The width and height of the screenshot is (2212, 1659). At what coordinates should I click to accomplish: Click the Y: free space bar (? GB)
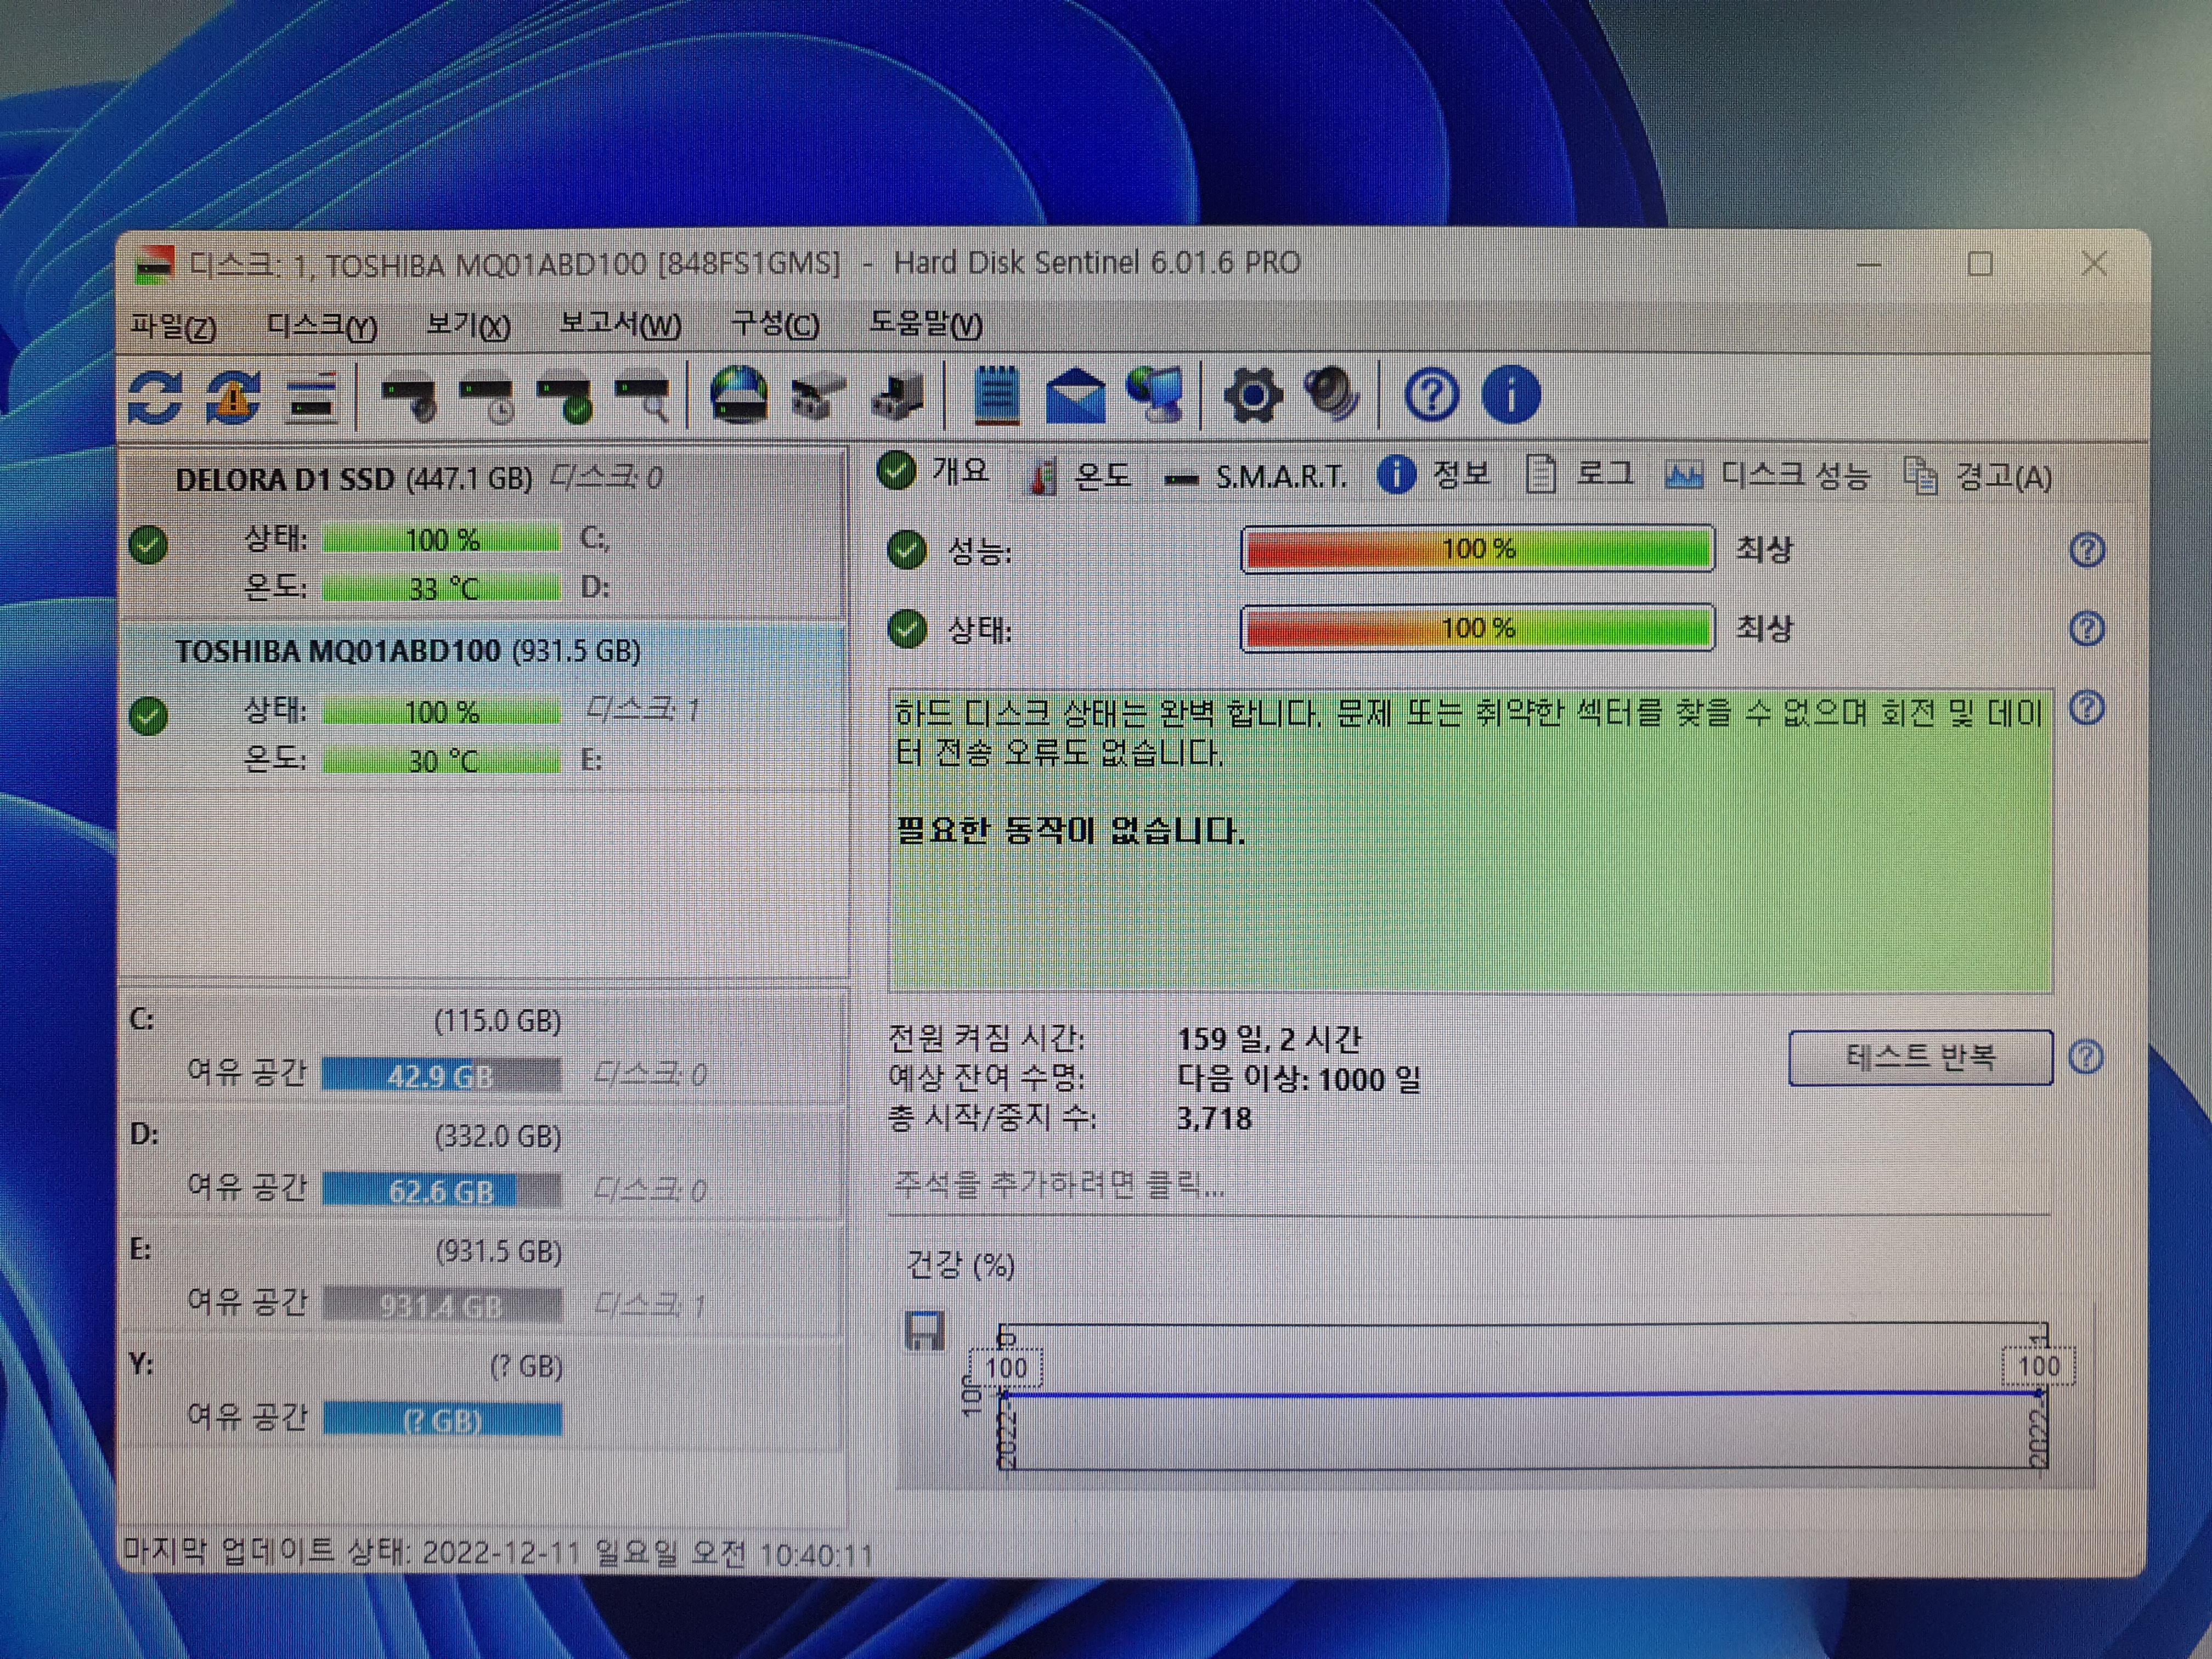(441, 1420)
